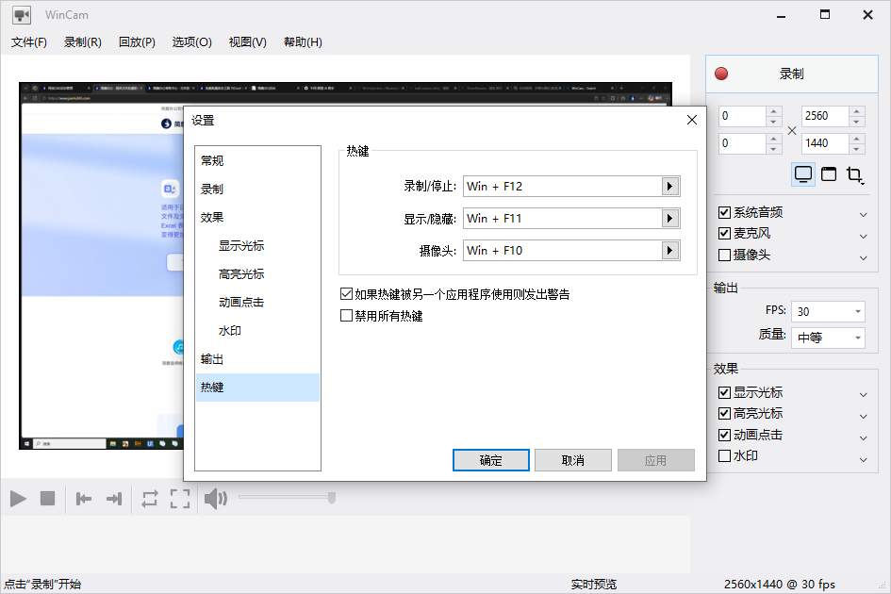Click the Win + F10 camera hotkey field
Viewport: 891px width, 594px height.
[x=563, y=250]
